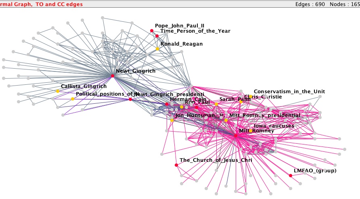The height and width of the screenshot is (199, 360).
Task: Click the Nodes count text
Action: 345,4
